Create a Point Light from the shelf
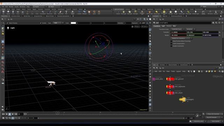This screenshot has width=224, height=126. [x=124, y=13]
